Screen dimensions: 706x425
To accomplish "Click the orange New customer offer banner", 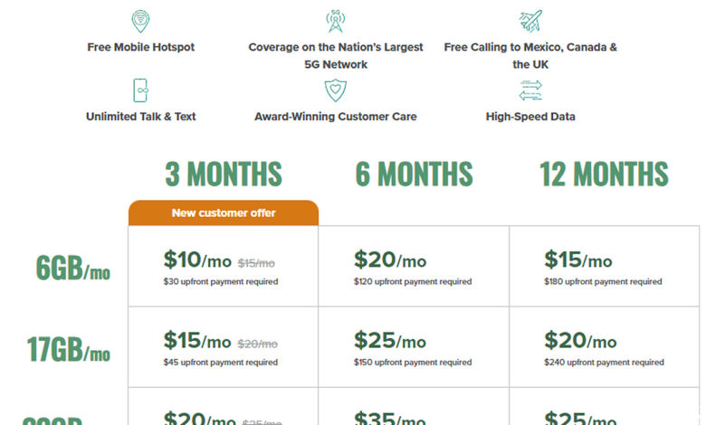I will [x=224, y=212].
